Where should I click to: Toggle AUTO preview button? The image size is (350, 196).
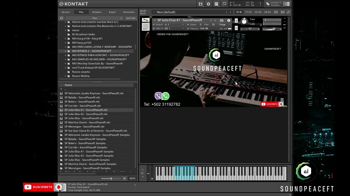(x=132, y=179)
